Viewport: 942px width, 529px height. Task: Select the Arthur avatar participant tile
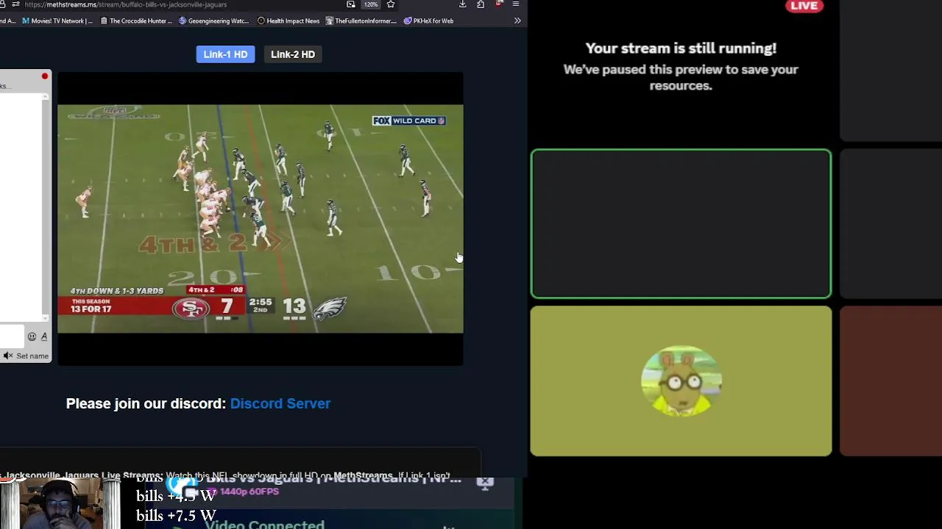coord(681,381)
